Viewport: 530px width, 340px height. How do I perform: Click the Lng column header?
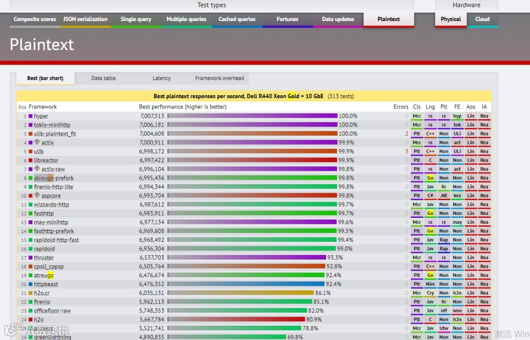tap(430, 107)
